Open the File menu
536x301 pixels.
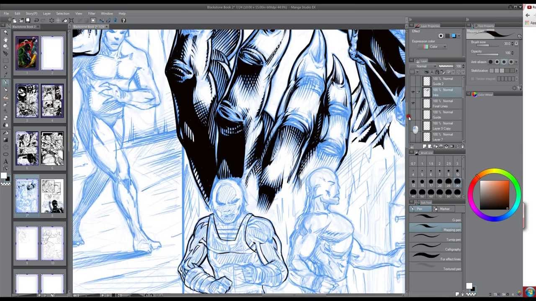point(6,13)
